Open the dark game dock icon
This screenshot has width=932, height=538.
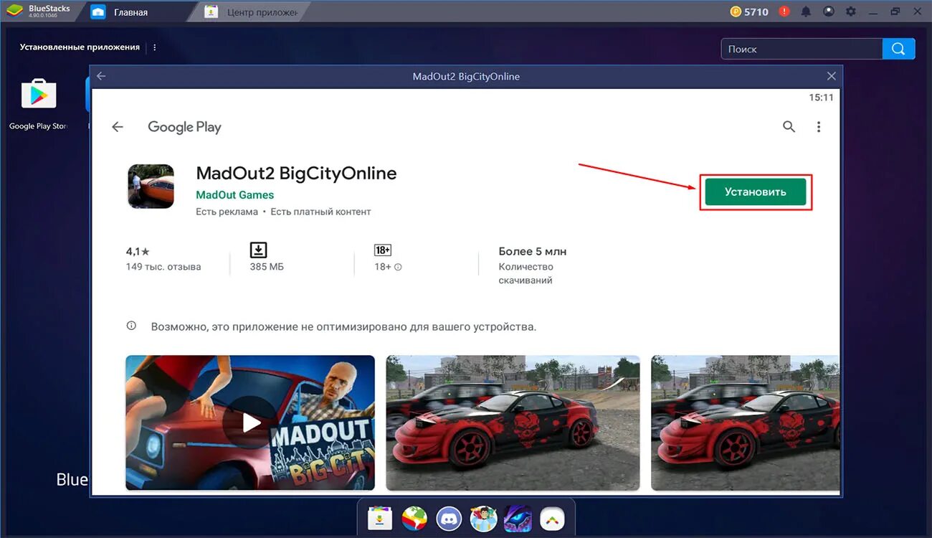point(518,517)
